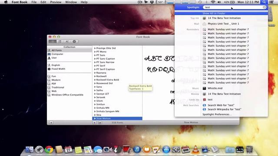Viewport: 278px width, 156px height.
Task: Add a new collection with plus button
Action: tap(51, 123)
